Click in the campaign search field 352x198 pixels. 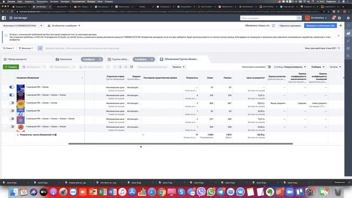(268, 18)
